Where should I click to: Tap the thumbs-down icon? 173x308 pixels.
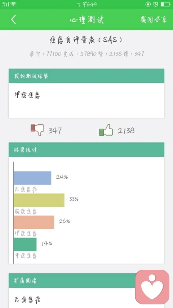point(37,130)
